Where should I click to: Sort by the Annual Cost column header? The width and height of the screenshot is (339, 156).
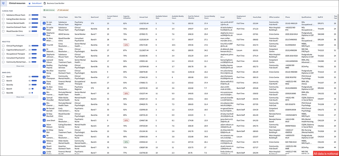(143, 17)
